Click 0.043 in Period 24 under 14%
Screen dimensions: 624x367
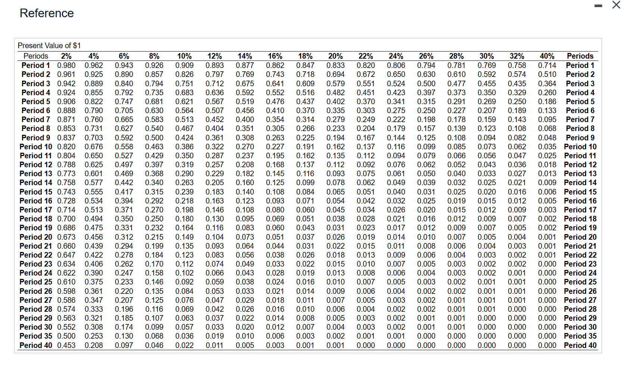[245, 273]
